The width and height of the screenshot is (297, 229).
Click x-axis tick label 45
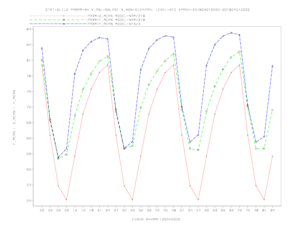pyautogui.click(x=165, y=210)
